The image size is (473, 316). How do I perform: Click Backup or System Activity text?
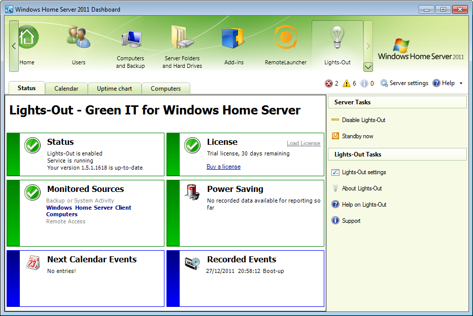pyautogui.click(x=80, y=201)
